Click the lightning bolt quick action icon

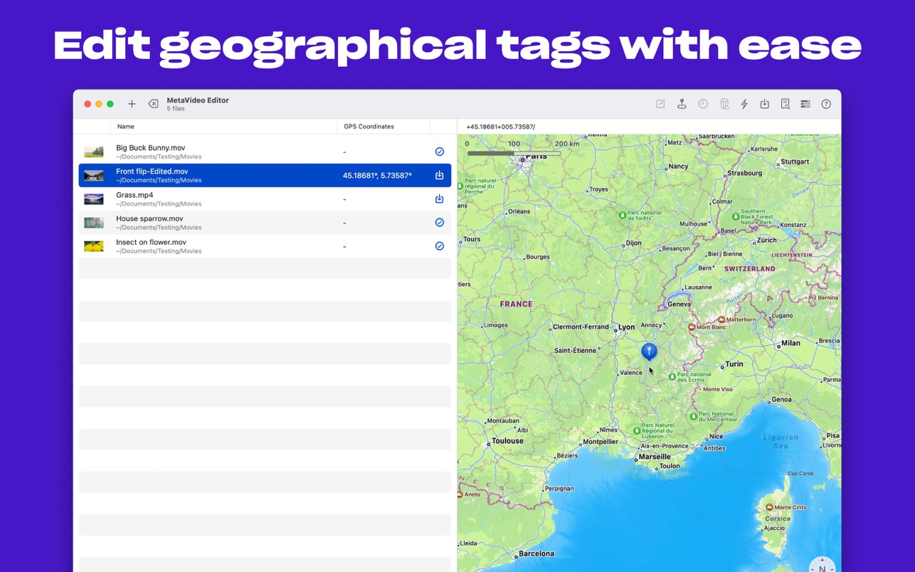[x=744, y=104]
